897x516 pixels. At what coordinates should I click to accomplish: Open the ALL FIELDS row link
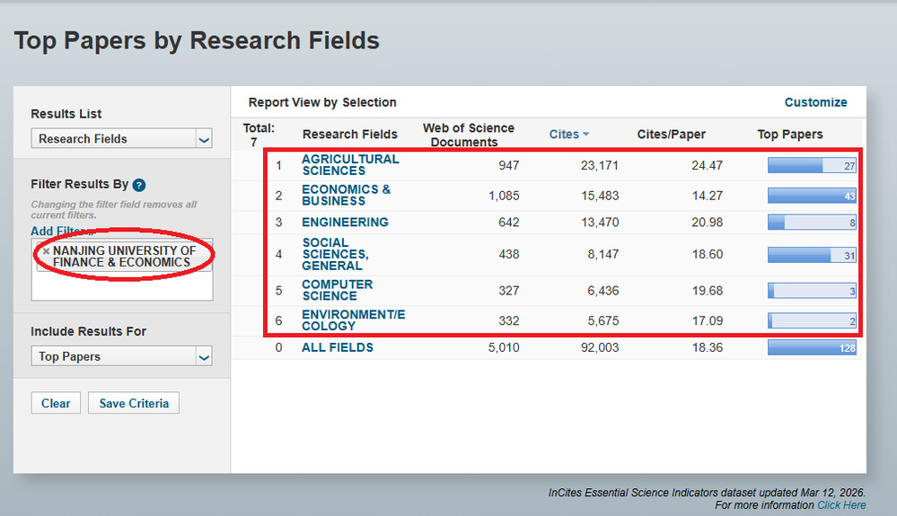[338, 348]
